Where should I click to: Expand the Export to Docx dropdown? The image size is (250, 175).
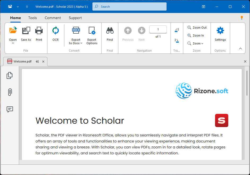pos(81,43)
